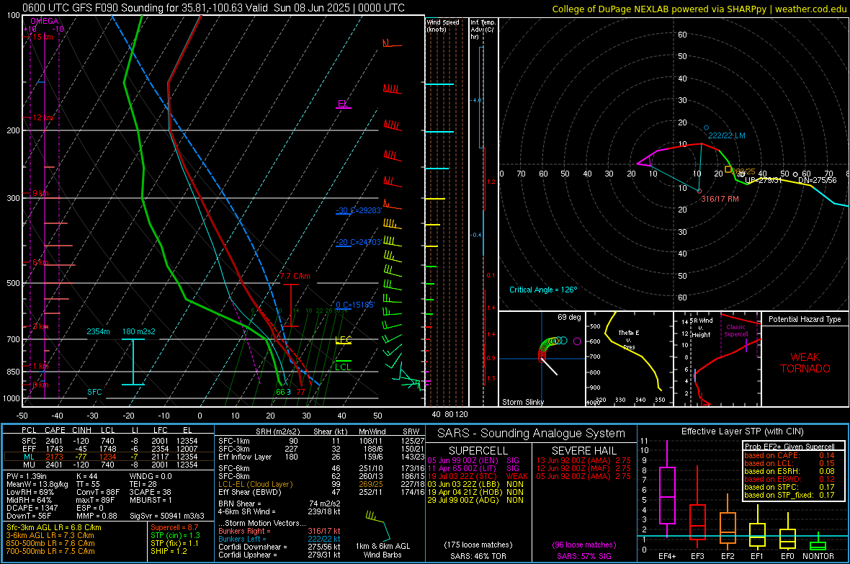The width and height of the screenshot is (850, 564).
Task: Click the 2354m effective inflow label
Action: (98, 331)
